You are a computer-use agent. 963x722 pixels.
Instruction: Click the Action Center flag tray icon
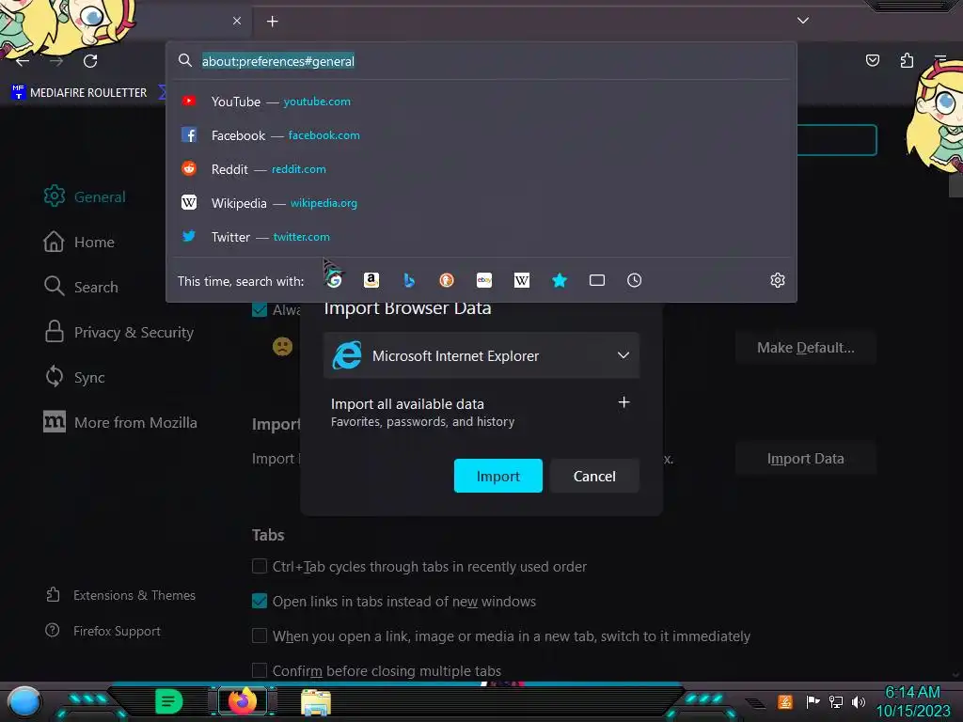click(813, 701)
